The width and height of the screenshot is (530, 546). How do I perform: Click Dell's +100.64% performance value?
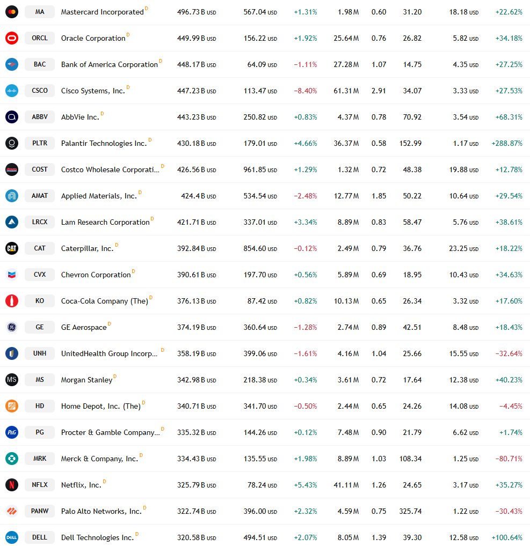[507, 537]
